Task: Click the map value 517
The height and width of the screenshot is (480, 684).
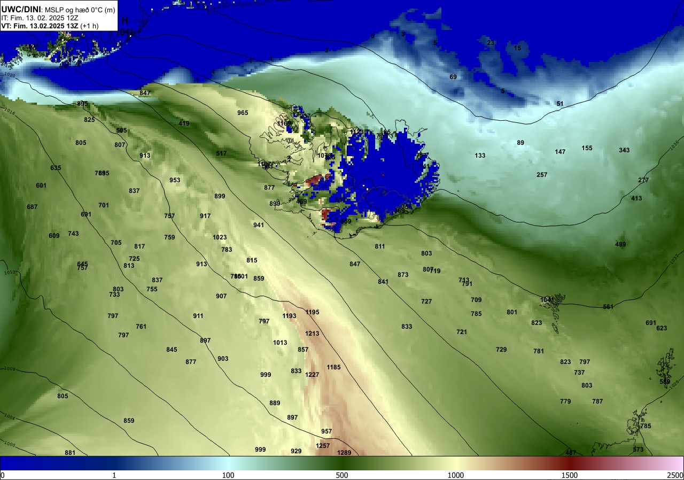Action: [221, 153]
